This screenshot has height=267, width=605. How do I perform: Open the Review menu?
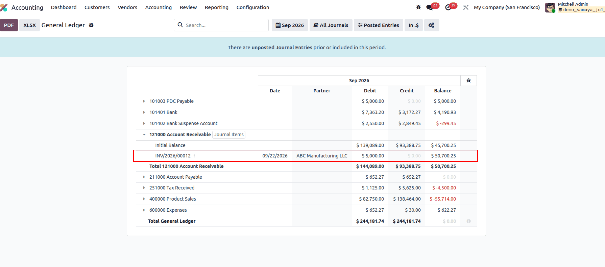coord(188,7)
